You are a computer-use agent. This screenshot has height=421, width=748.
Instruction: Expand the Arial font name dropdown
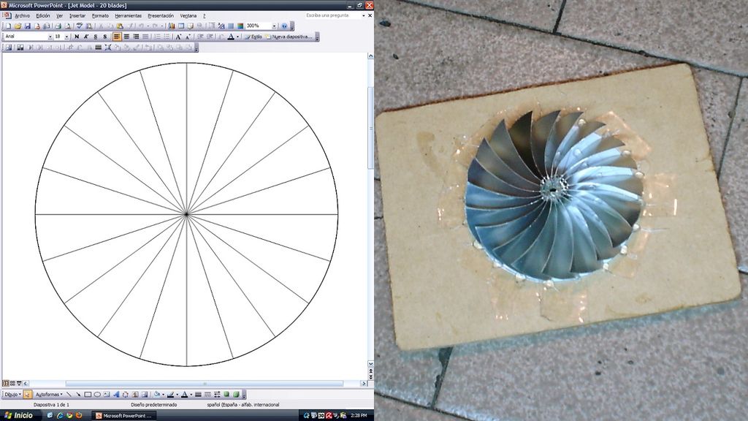click(50, 37)
